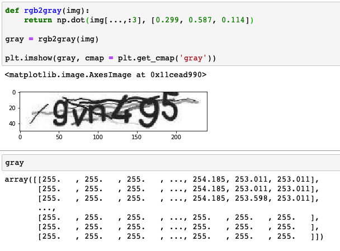Click the x-axis tick label 150
This screenshot has height=251, width=340.
tap(137, 136)
